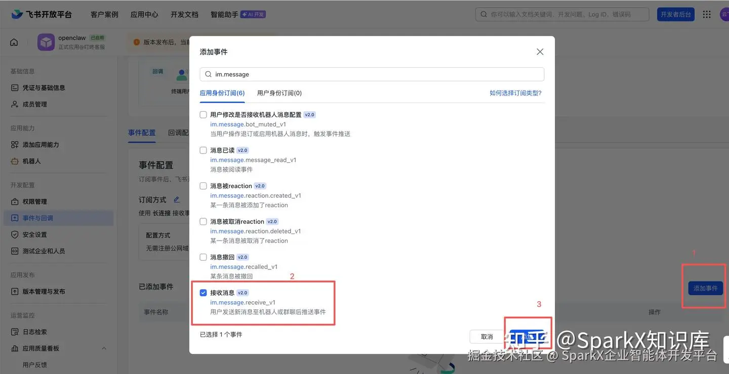729x374 pixels.
Task: Click 测试企业和人员 sidebar icon
Action: [x=15, y=251]
